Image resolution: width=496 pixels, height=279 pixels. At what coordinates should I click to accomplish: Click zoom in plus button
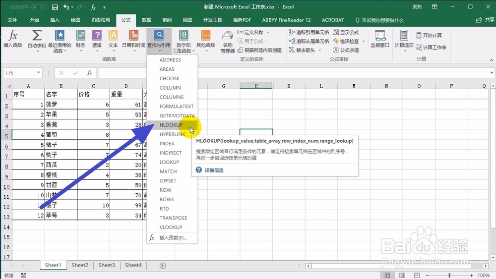point(471,275)
